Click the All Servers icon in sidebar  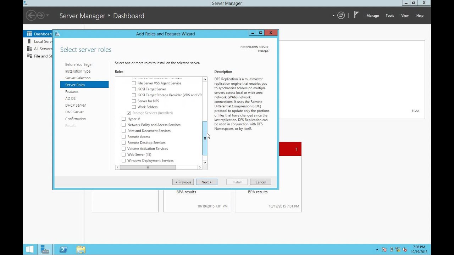(x=29, y=49)
